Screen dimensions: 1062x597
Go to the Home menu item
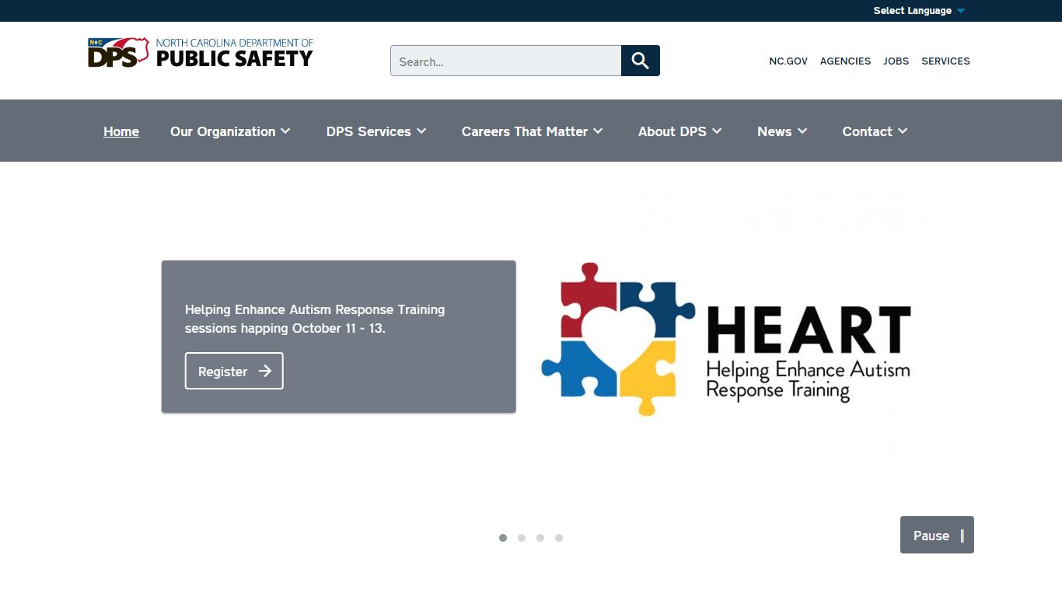tap(121, 131)
